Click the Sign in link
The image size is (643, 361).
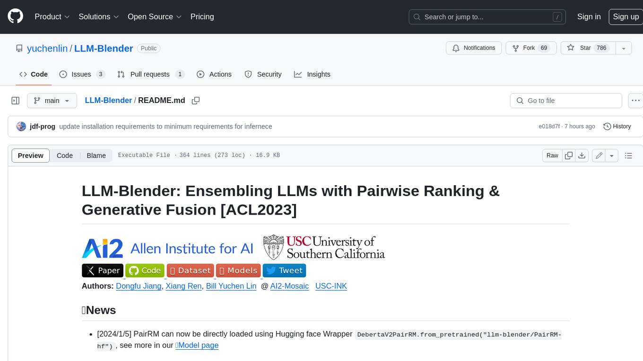coord(589,17)
